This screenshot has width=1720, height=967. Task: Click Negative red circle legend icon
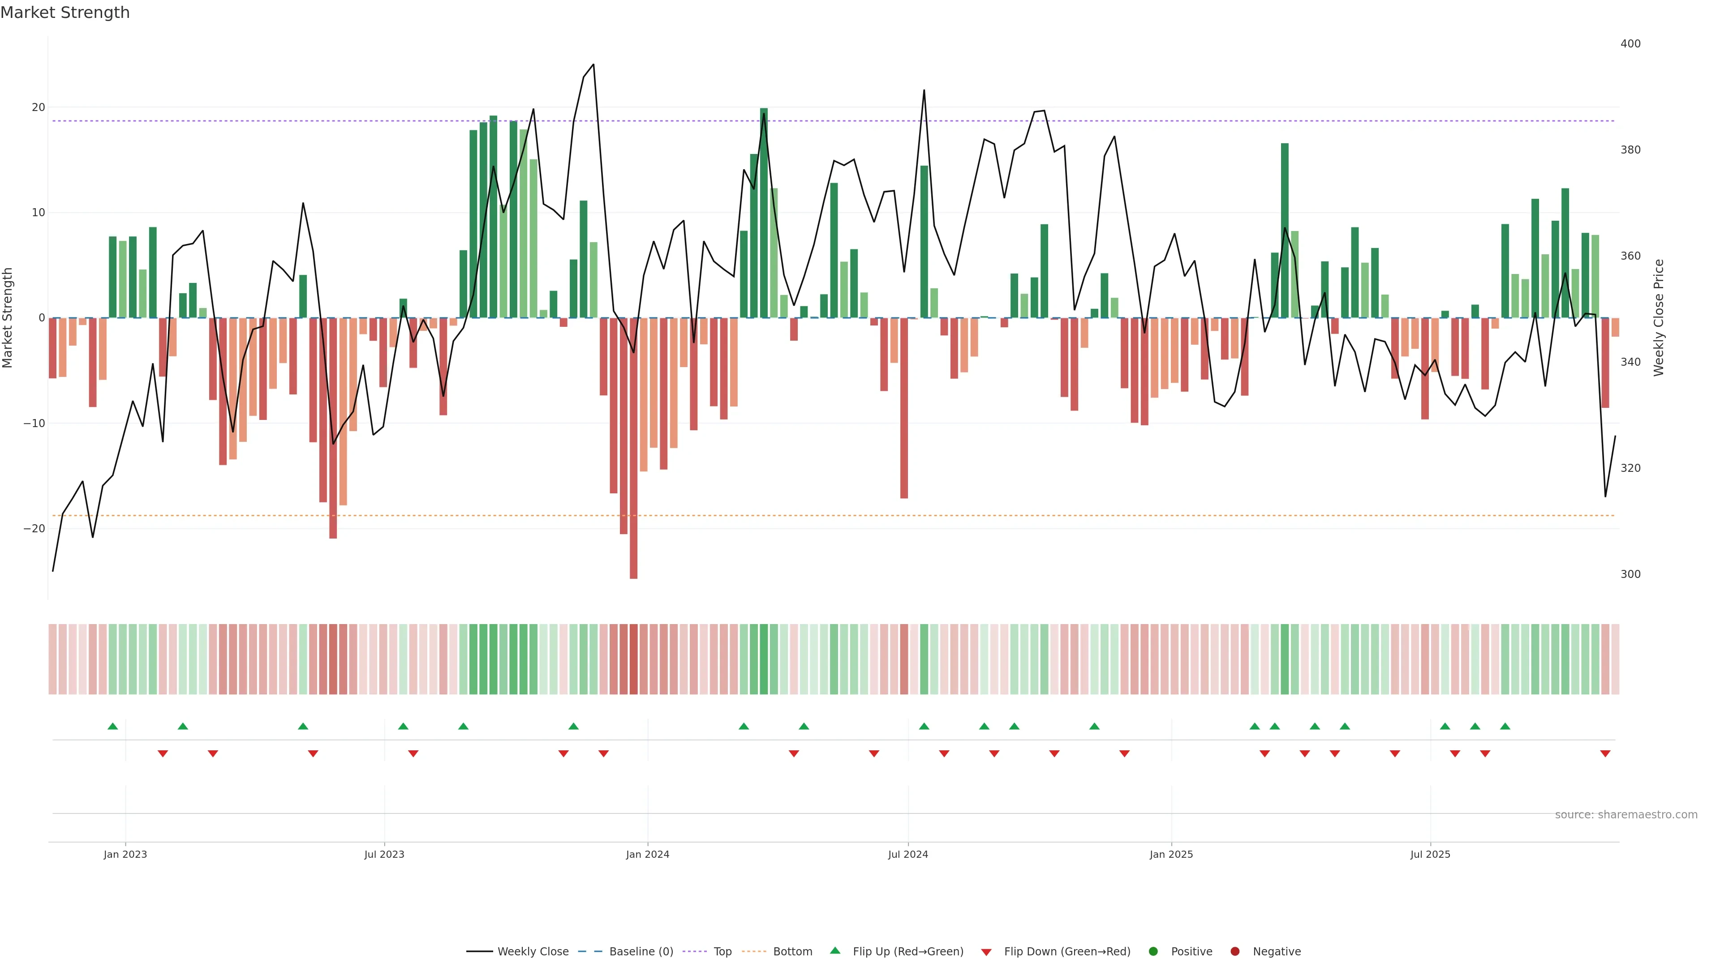point(1234,952)
